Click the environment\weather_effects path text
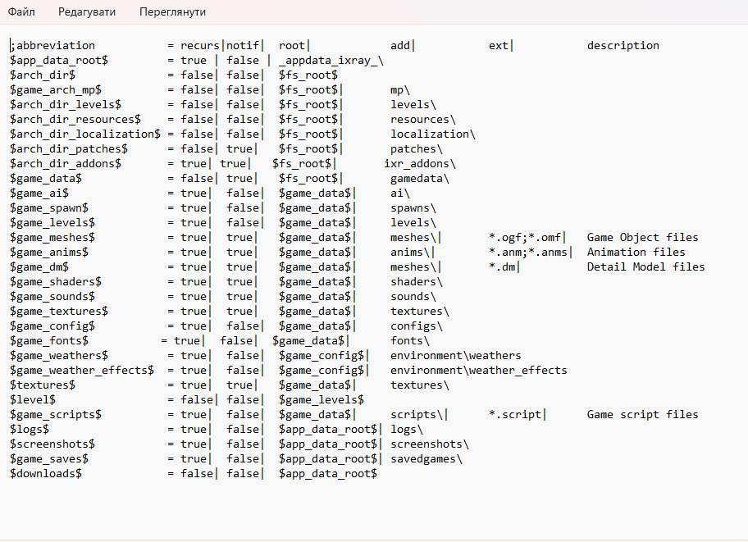The image size is (748, 542). (x=478, y=371)
